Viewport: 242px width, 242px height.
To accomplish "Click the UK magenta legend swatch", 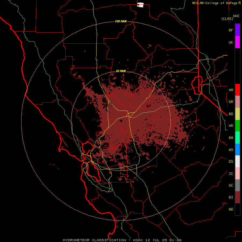I will click(237, 42).
